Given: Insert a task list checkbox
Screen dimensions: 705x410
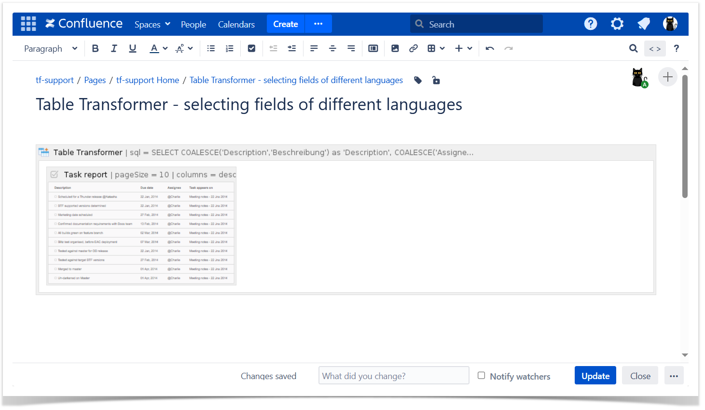Looking at the screenshot, I should pyautogui.click(x=251, y=48).
